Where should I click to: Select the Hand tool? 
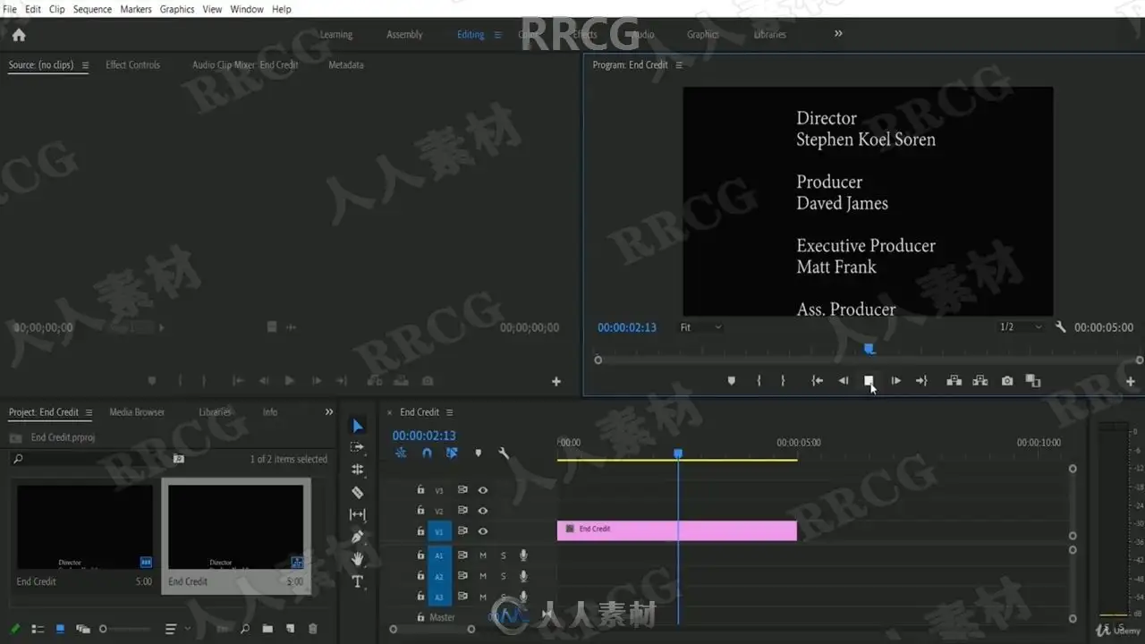click(358, 559)
